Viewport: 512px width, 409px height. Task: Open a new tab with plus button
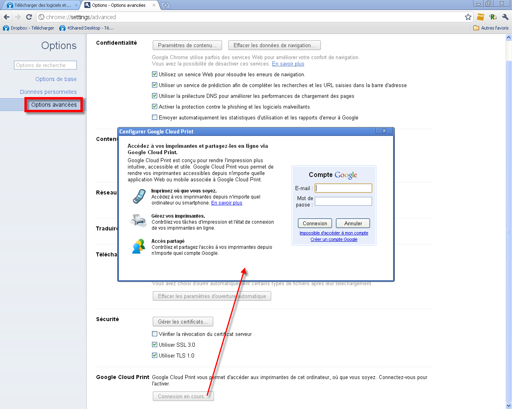click(165, 5)
